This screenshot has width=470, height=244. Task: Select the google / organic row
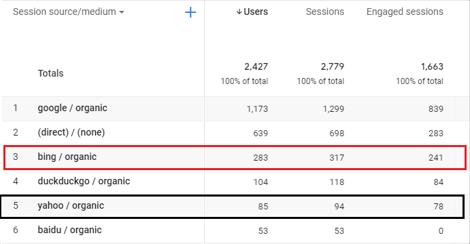(x=234, y=108)
